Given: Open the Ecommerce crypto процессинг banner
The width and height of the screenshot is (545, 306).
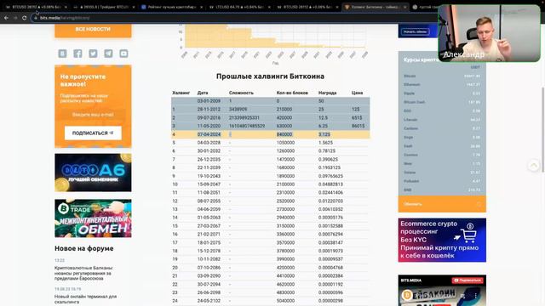Looking at the screenshot, I should pyautogui.click(x=442, y=240).
